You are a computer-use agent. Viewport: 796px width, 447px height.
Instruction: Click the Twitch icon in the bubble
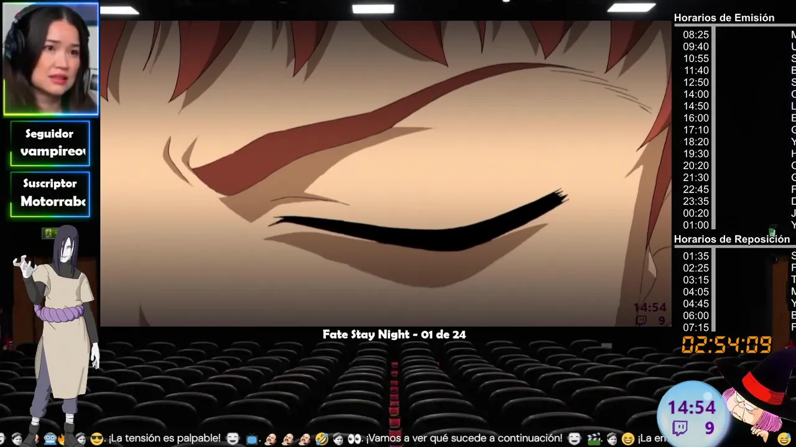coord(680,428)
